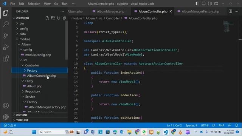
Task: Open Run and Debug view
Action: coord(6,47)
